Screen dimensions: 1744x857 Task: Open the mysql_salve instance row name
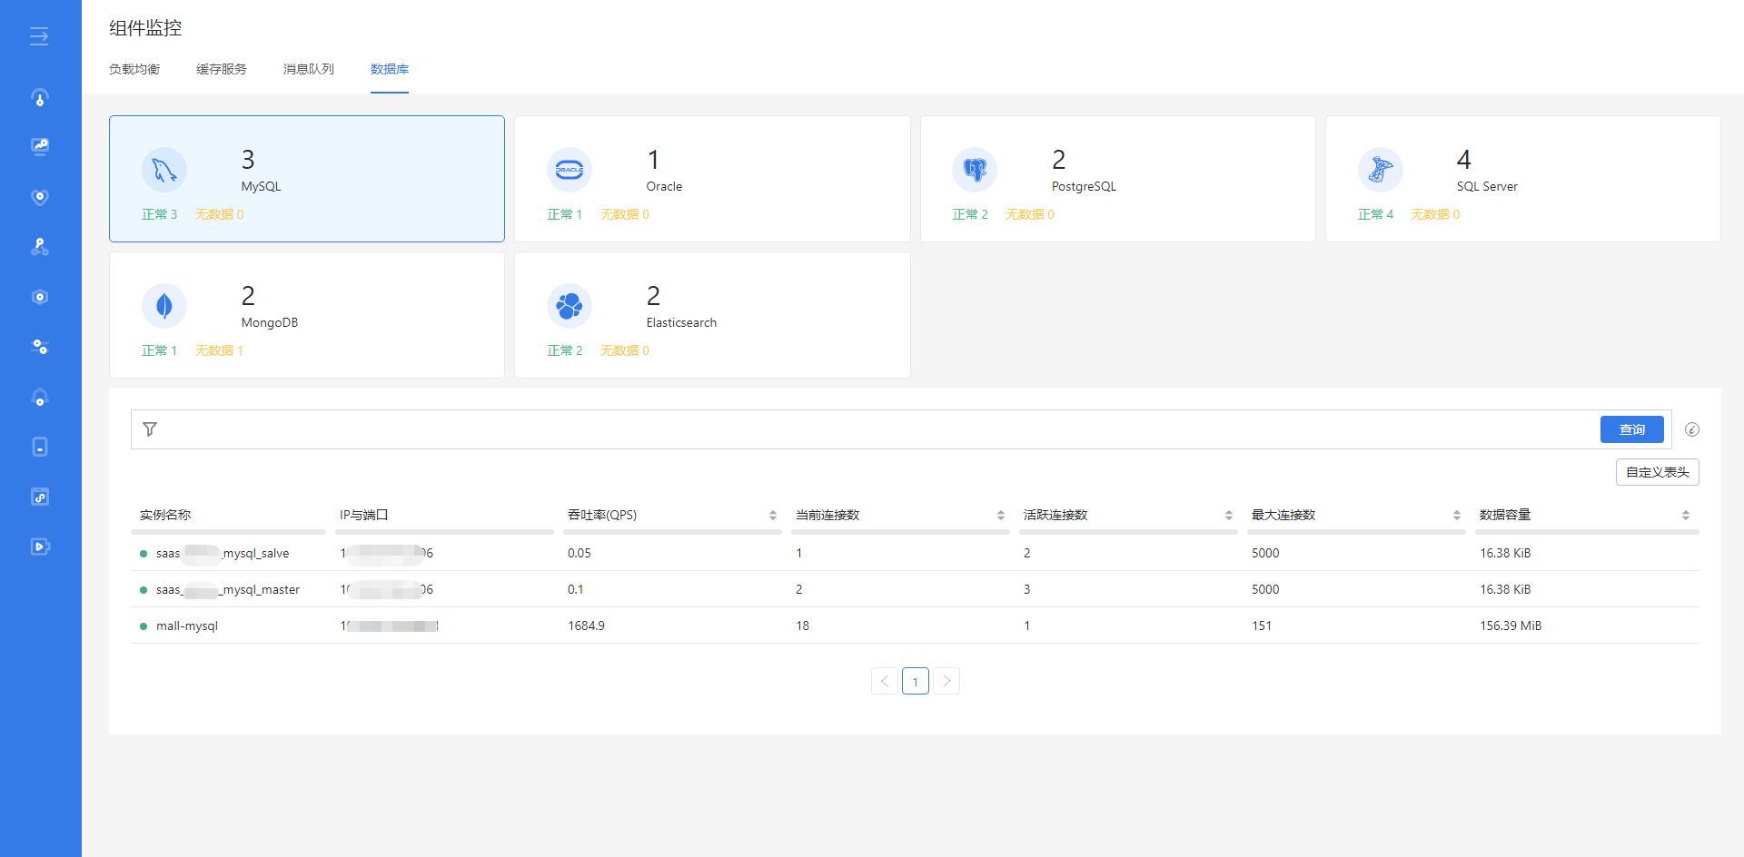click(223, 553)
